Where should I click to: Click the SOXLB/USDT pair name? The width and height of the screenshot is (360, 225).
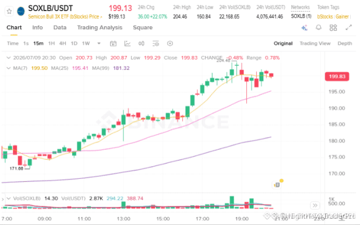50,8
